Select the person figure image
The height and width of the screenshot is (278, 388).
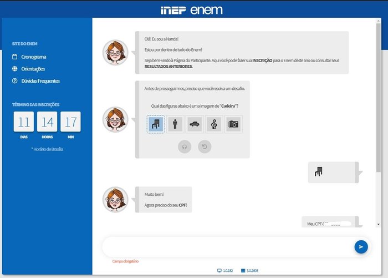(x=175, y=124)
